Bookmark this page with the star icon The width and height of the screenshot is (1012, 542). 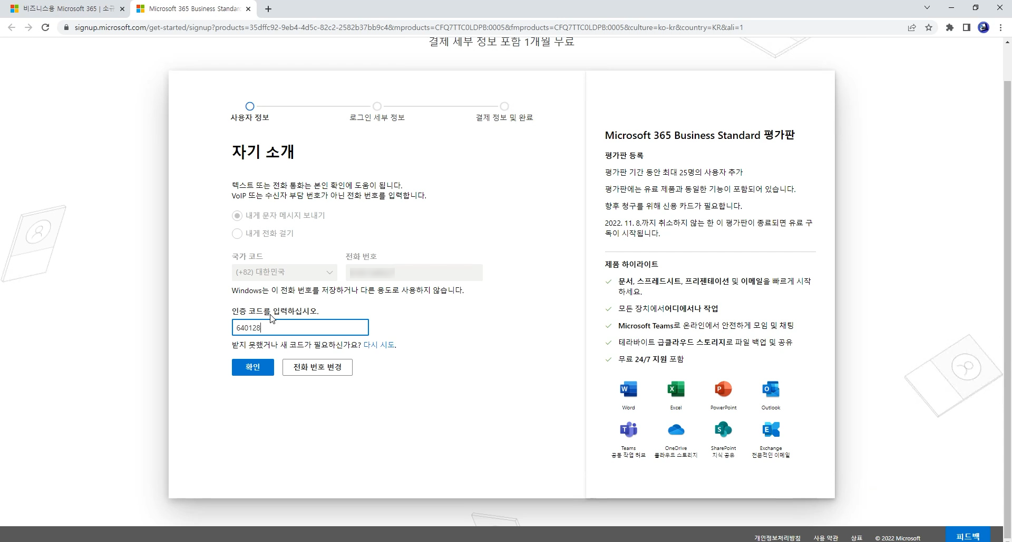pos(929,27)
